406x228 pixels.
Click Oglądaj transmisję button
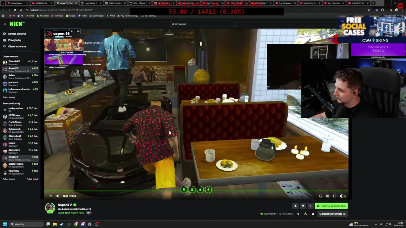pyautogui.click(x=332, y=214)
